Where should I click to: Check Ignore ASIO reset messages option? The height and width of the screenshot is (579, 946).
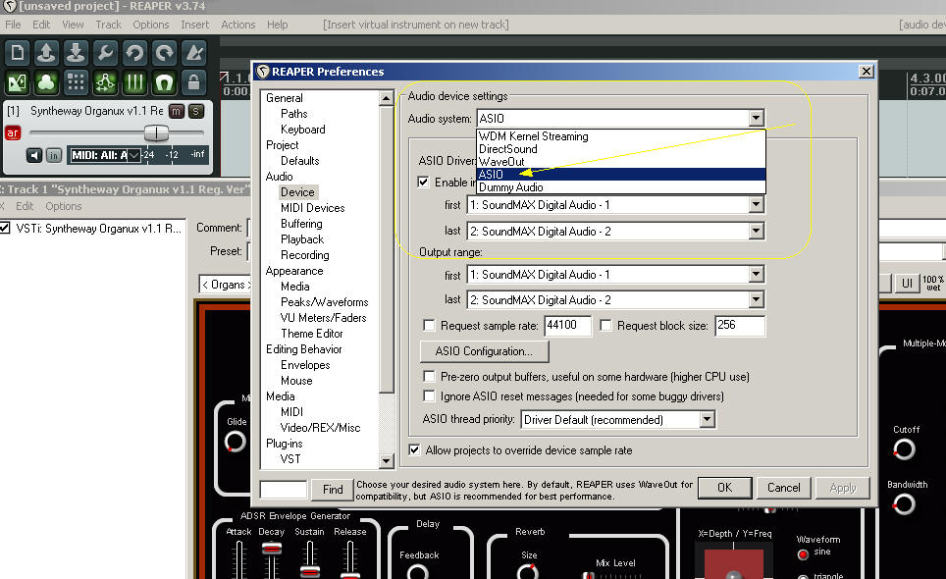tap(429, 396)
